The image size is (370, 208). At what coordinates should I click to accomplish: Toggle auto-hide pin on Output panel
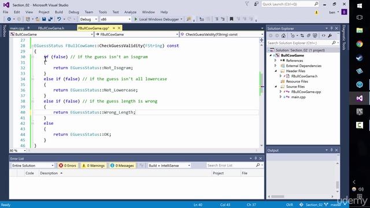(x=331, y=150)
